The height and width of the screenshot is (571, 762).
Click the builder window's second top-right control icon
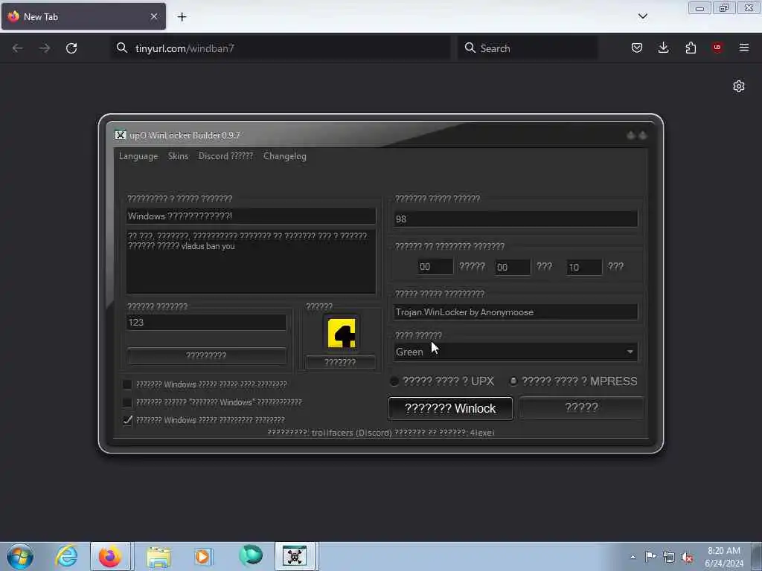click(642, 135)
